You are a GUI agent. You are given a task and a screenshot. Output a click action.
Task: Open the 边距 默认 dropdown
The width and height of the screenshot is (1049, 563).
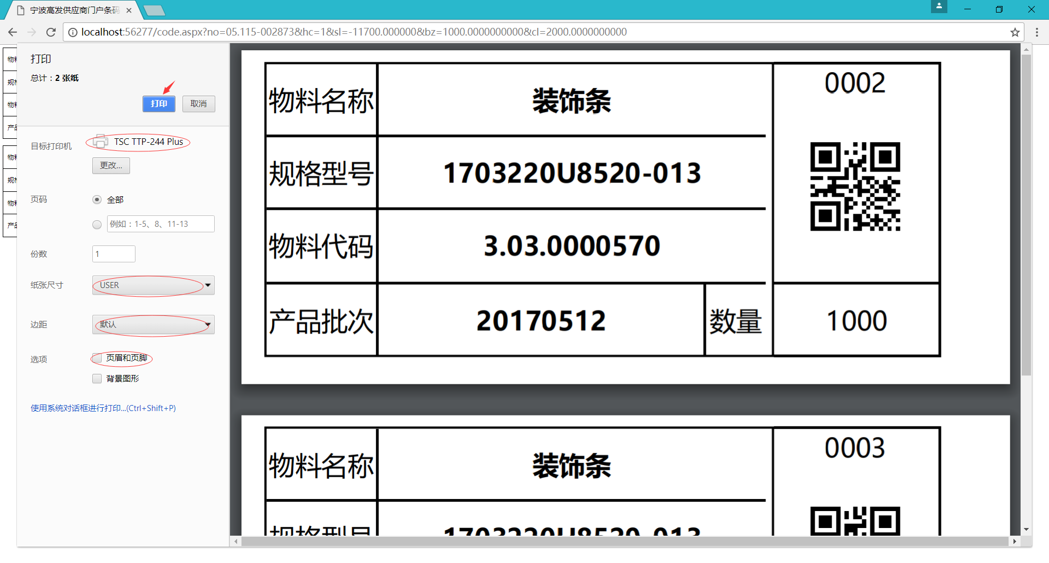pyautogui.click(x=153, y=325)
